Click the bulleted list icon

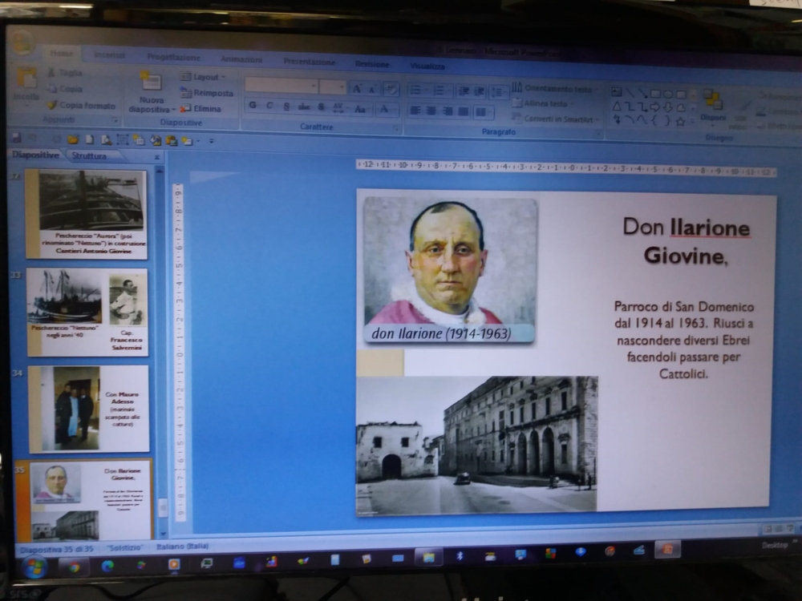coord(415,91)
